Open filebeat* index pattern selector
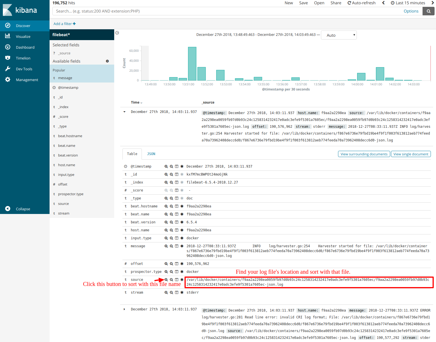Screen dimensions: 436x342 [82, 35]
